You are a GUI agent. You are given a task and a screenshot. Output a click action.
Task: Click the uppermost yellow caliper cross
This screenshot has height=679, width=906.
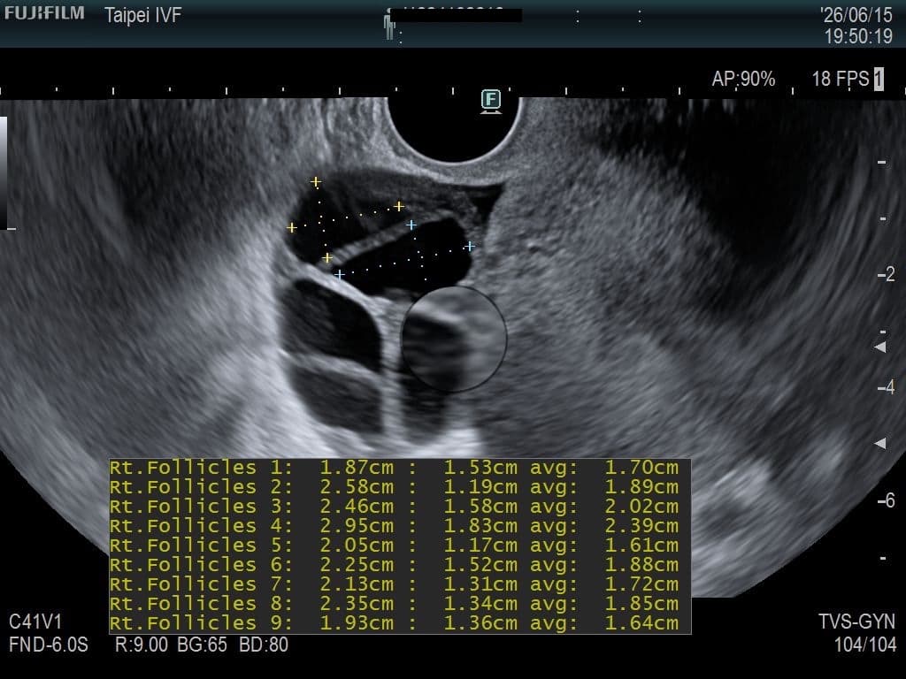click(x=316, y=182)
